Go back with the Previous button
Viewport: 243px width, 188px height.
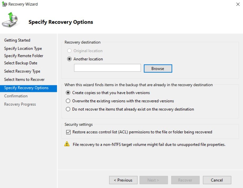[123, 180]
